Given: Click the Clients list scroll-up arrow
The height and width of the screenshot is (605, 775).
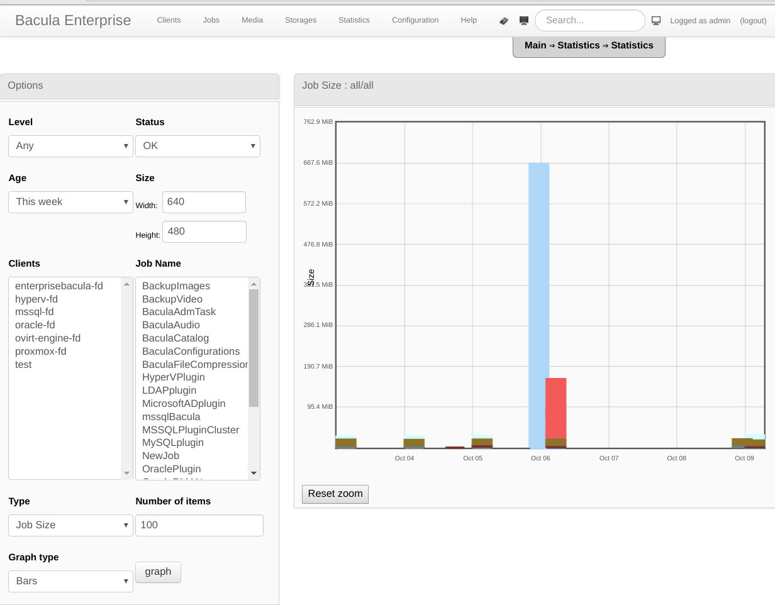Looking at the screenshot, I should [127, 284].
